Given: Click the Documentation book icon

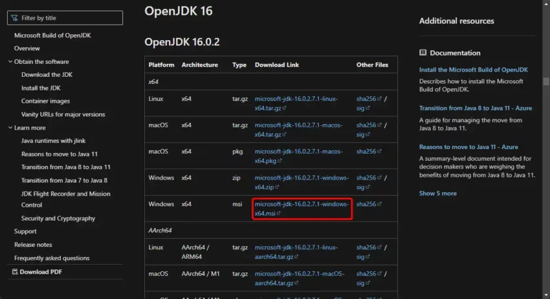Looking at the screenshot, I should click(x=423, y=52).
